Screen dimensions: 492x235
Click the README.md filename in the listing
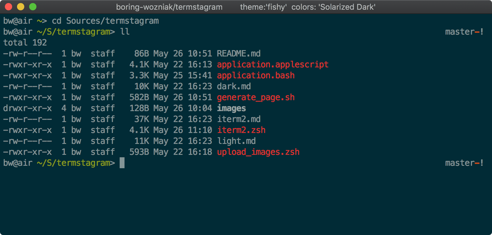[x=238, y=54]
